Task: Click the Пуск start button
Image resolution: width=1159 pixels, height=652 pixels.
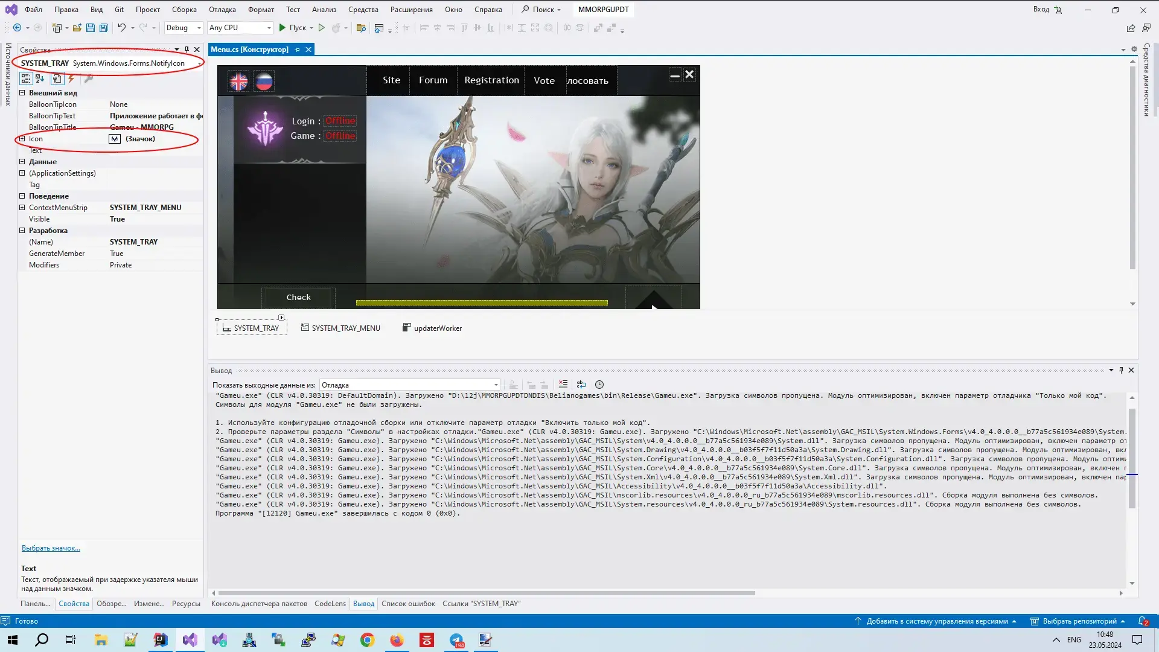Action: click(x=293, y=28)
